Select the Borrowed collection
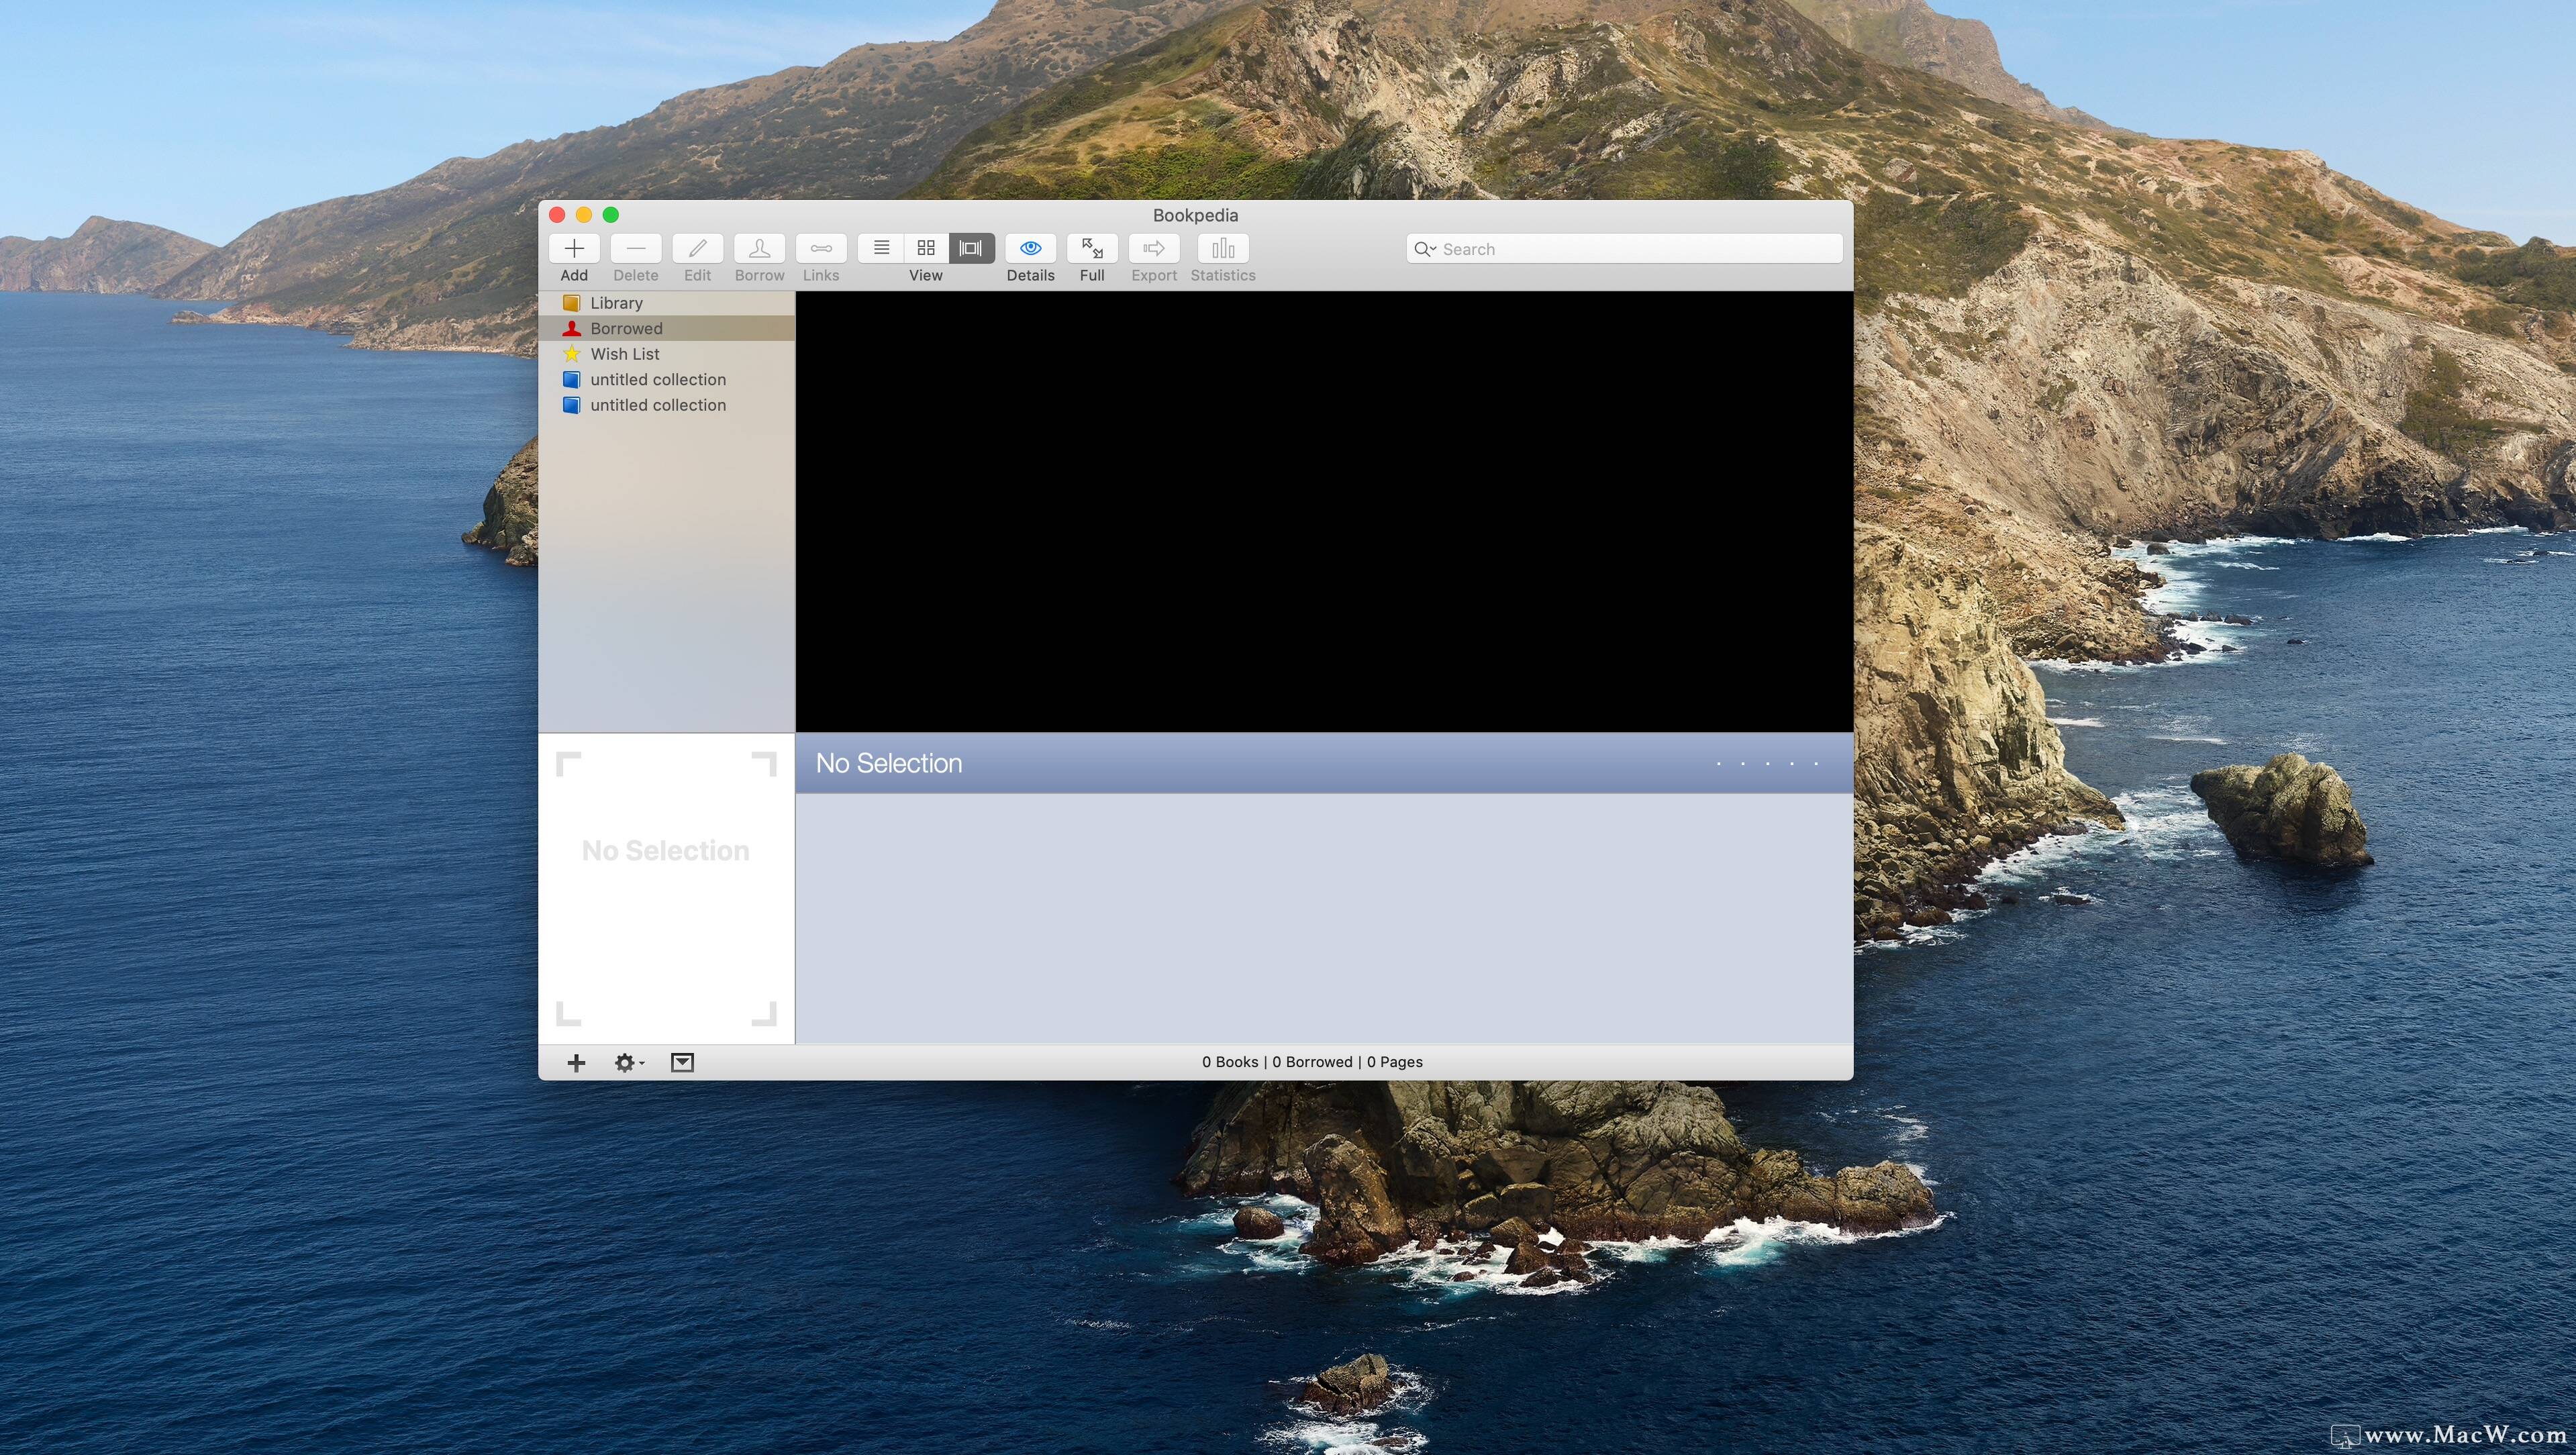2576x1455 pixels. [x=667, y=328]
